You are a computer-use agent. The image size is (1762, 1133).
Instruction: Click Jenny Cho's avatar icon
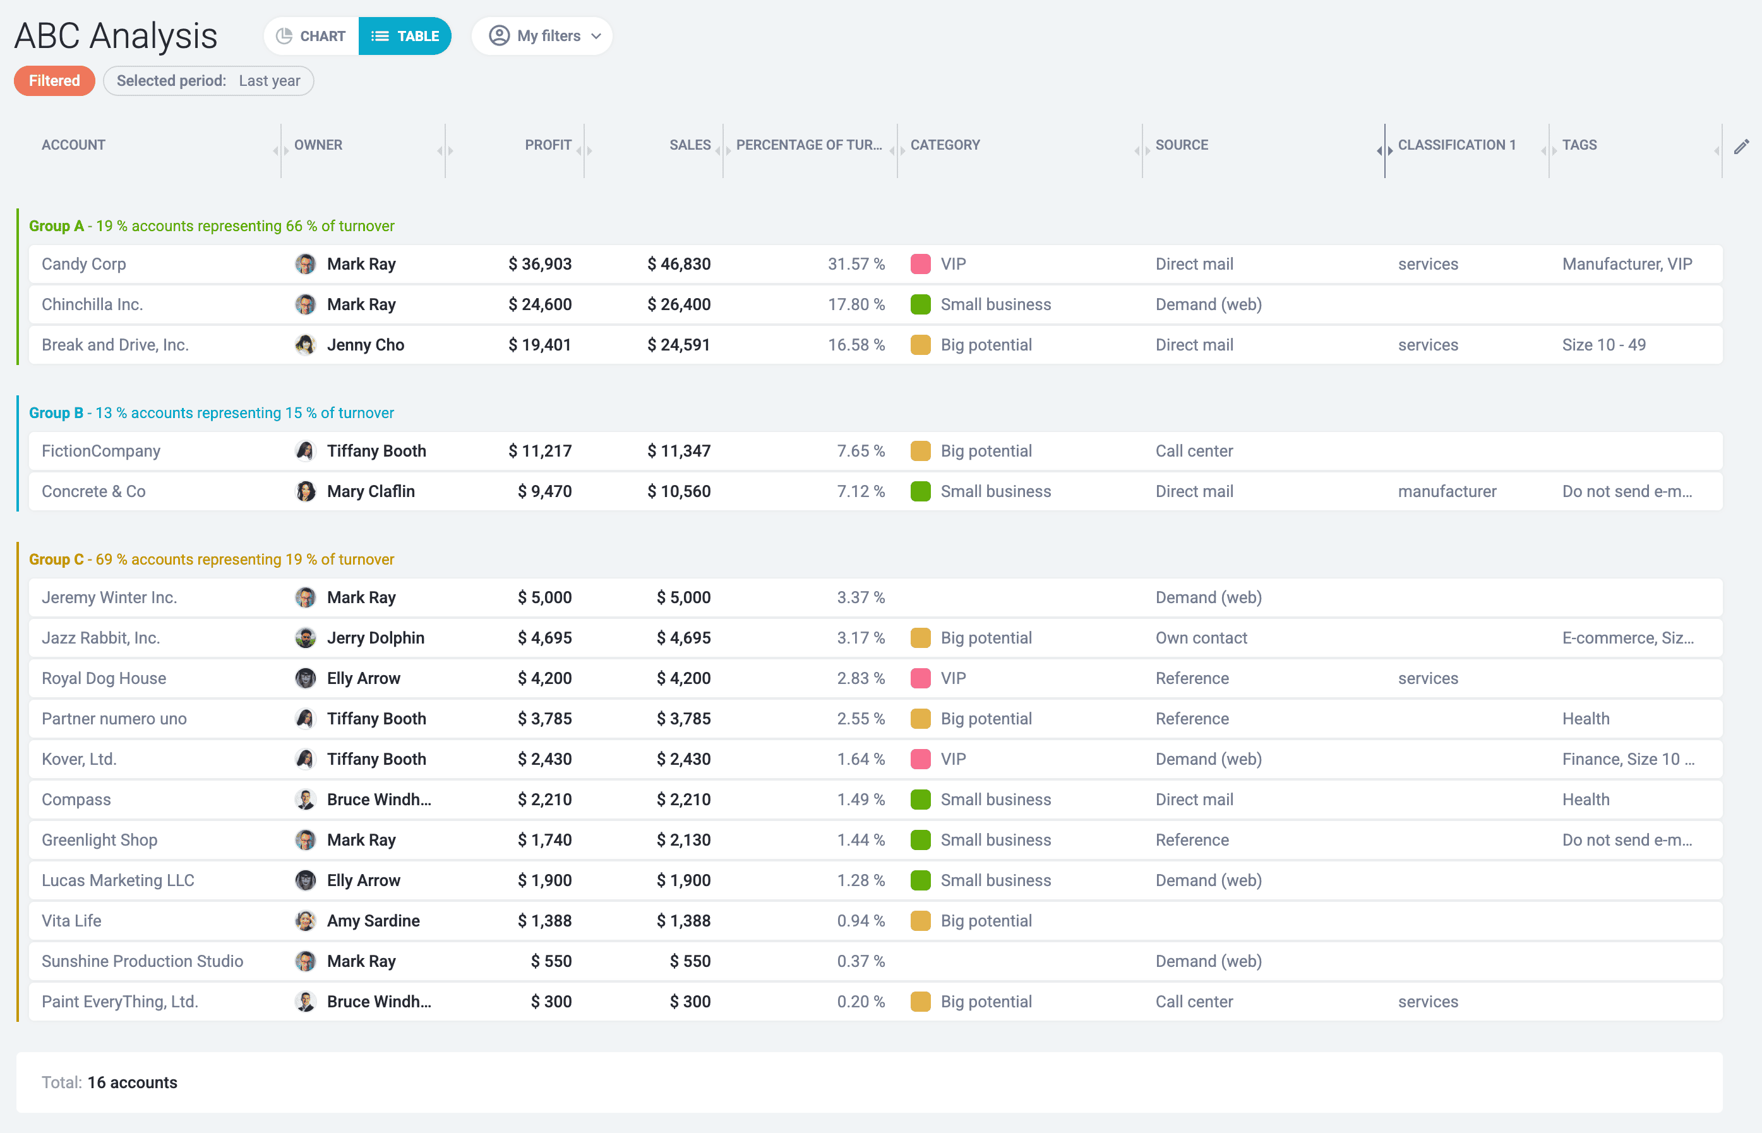[x=305, y=344]
